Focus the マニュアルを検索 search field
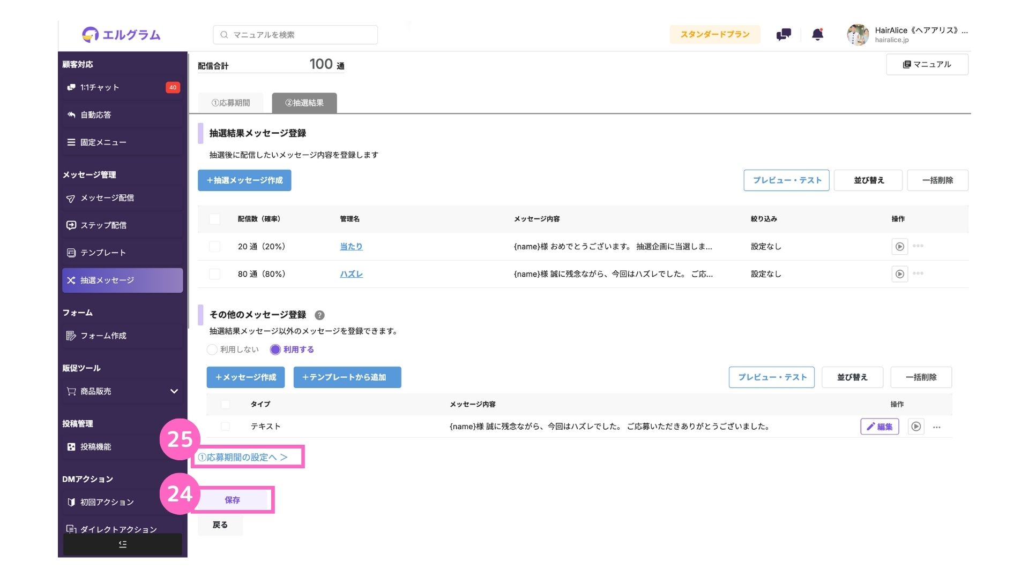Screen dimensions: 1029x578 [295, 35]
